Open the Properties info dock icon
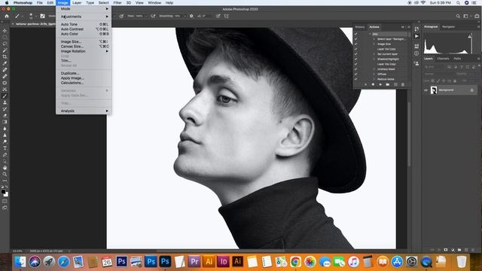Viewport: 482px width, 271px height. (416, 53)
